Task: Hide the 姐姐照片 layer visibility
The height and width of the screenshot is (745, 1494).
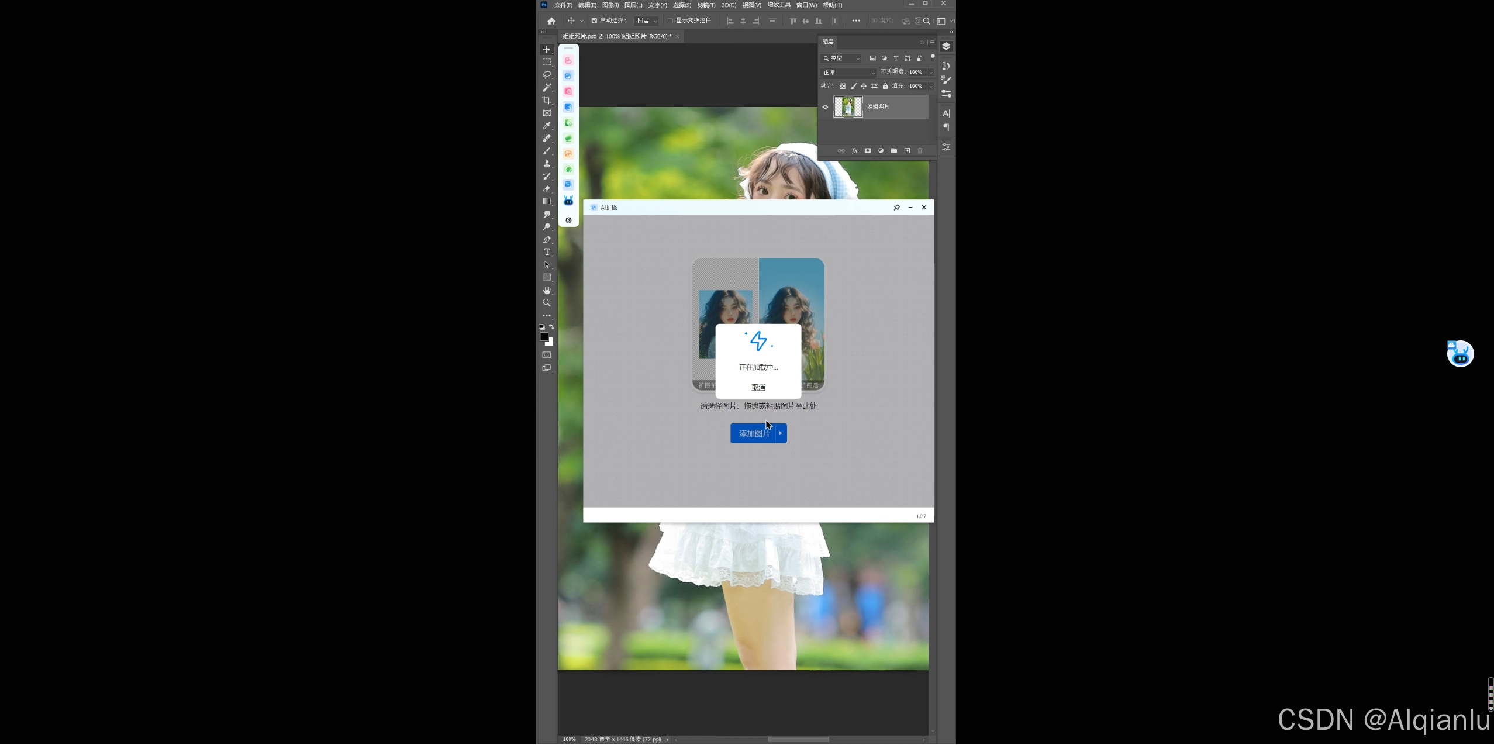Action: (825, 107)
